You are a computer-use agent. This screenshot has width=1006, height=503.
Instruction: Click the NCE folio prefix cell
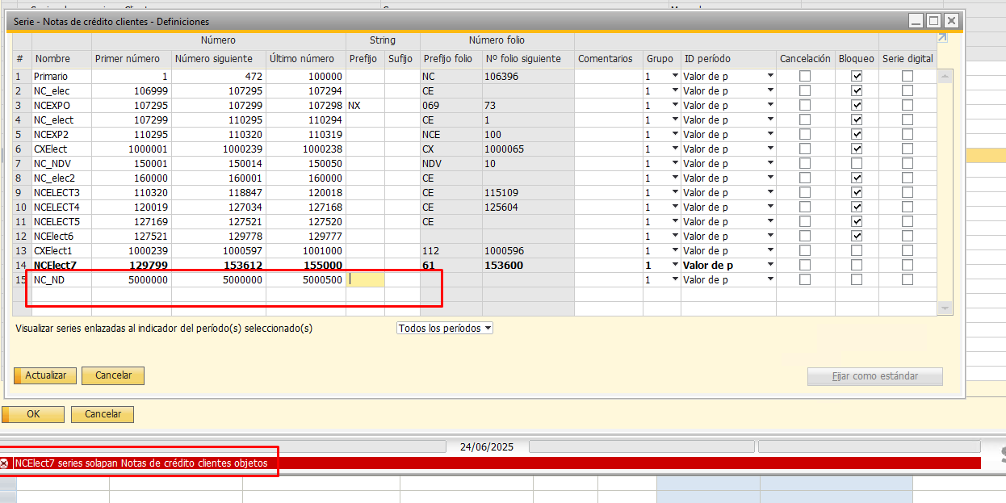pyautogui.click(x=451, y=134)
